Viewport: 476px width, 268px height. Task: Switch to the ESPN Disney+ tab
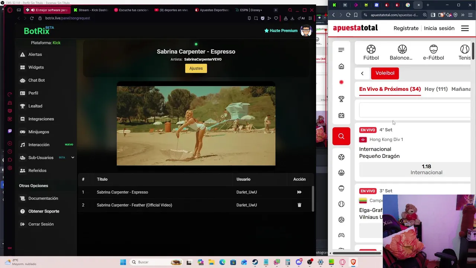(x=251, y=10)
